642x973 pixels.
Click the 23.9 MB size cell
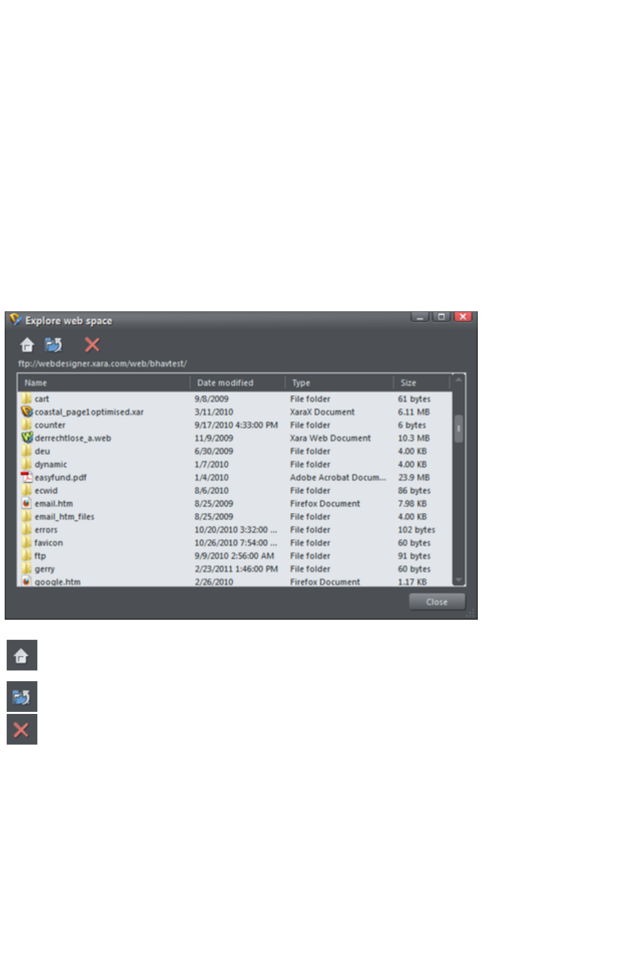tap(414, 477)
